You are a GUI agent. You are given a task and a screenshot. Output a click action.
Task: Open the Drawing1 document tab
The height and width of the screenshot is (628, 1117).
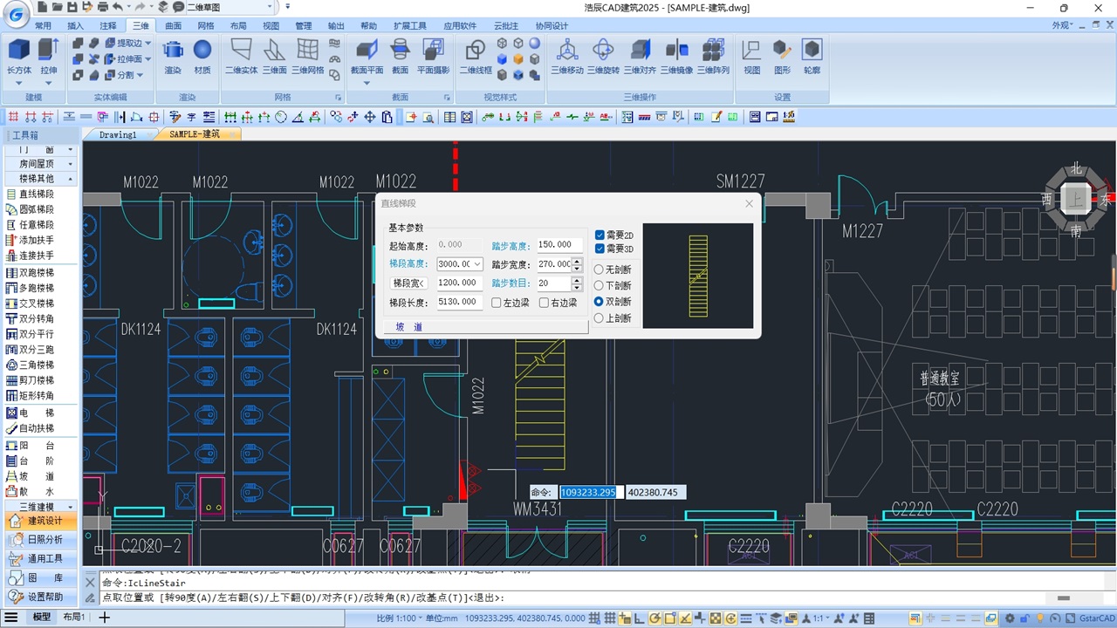pos(118,134)
